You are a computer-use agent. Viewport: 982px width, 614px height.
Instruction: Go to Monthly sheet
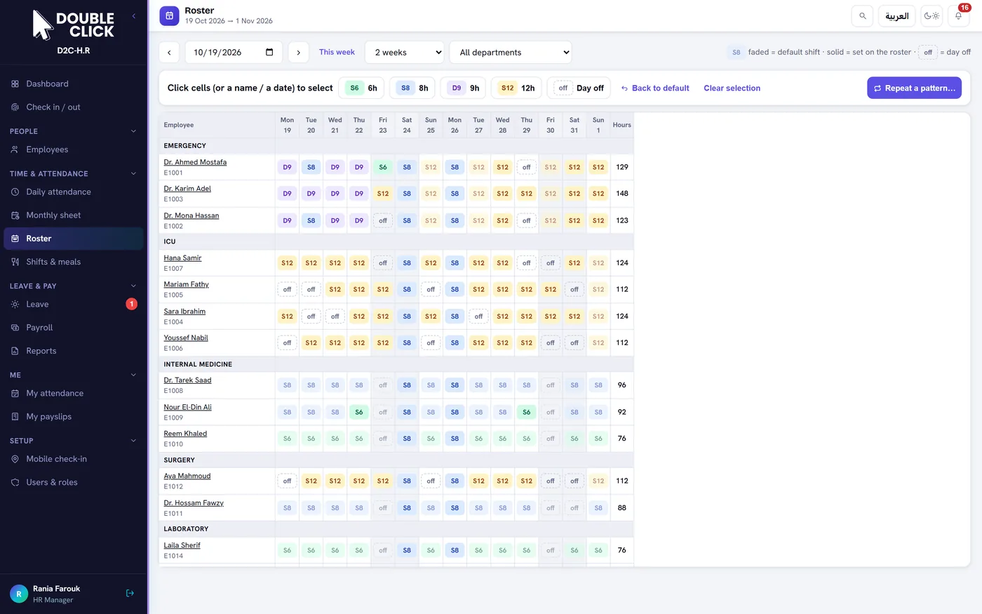pyautogui.click(x=74, y=215)
